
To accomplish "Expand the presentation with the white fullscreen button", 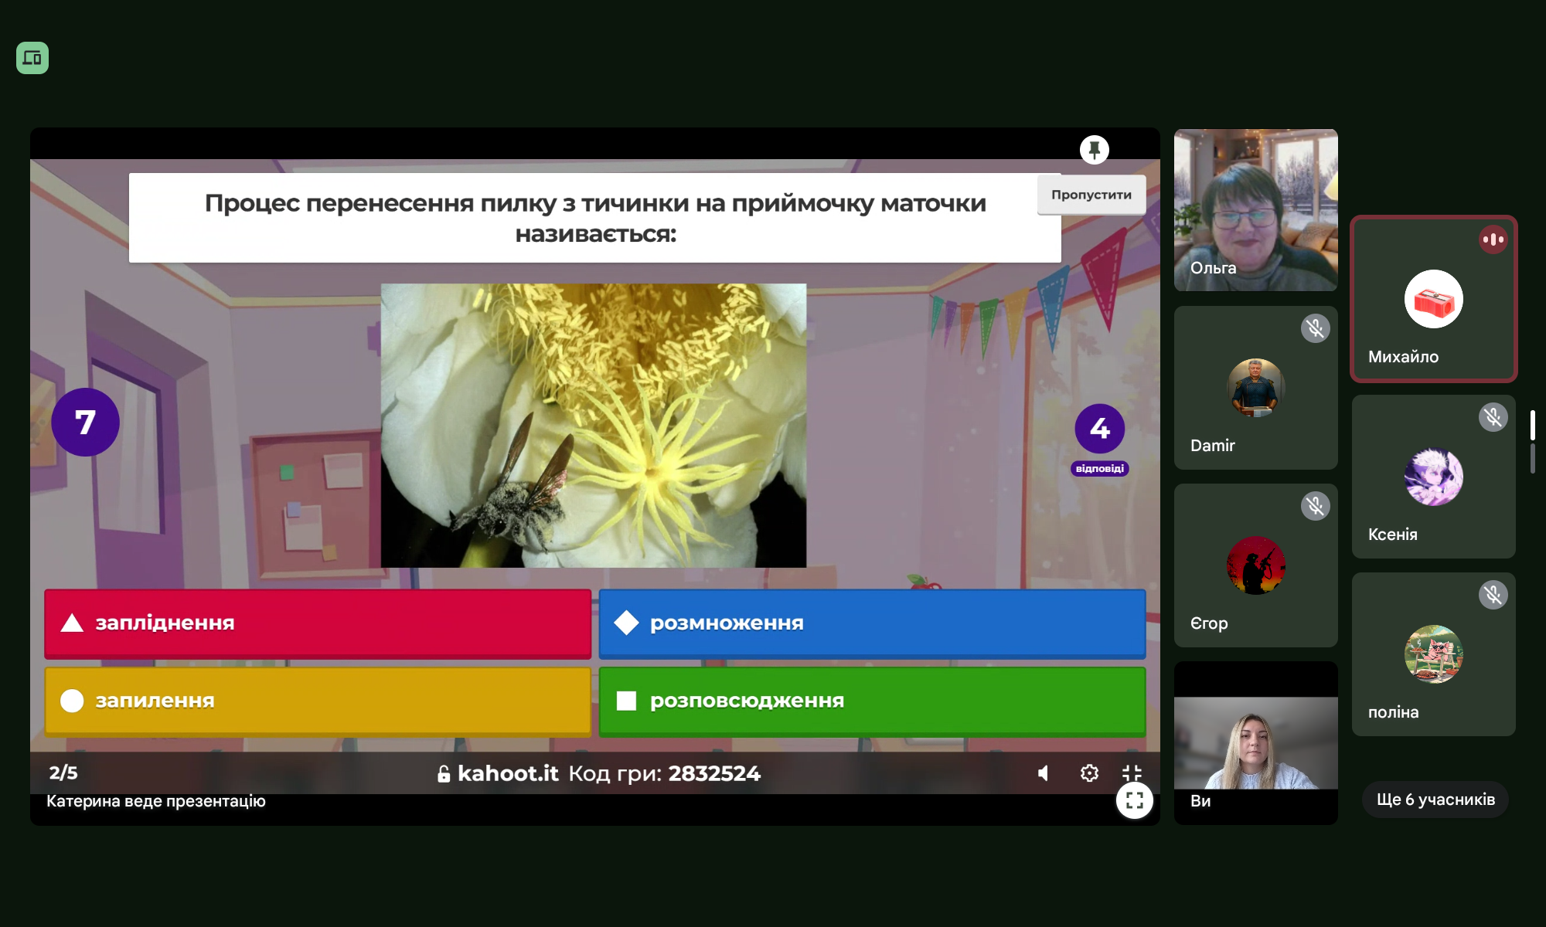I will coord(1134,800).
